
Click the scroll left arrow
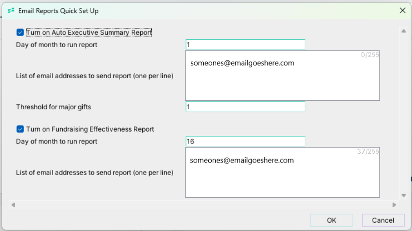pyautogui.click(x=13, y=205)
